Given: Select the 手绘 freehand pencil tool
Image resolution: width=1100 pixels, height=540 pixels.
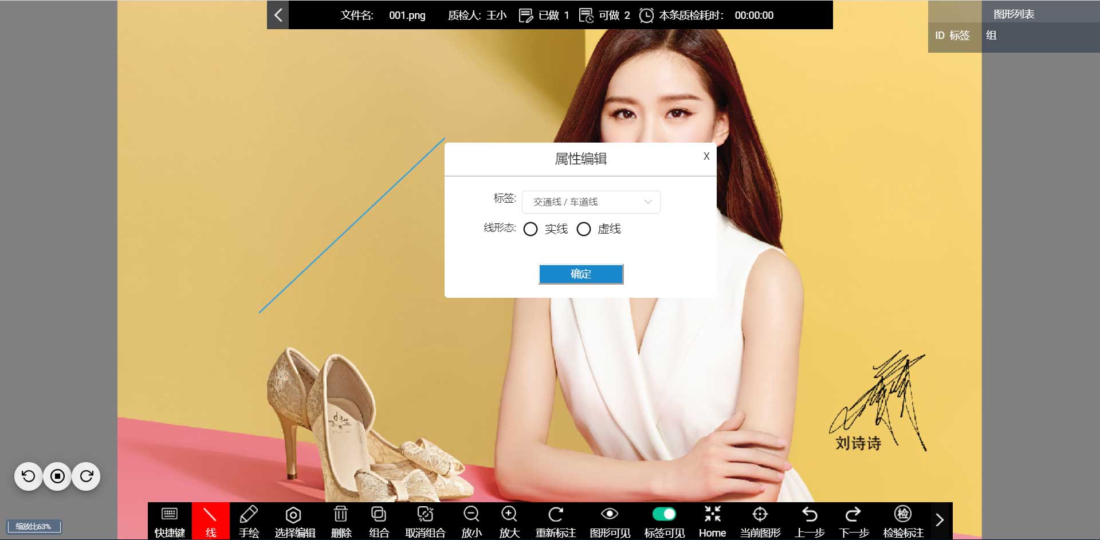Looking at the screenshot, I should [249, 521].
